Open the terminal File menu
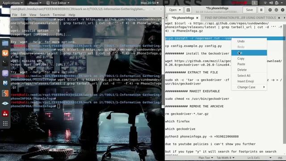 [15, 15]
